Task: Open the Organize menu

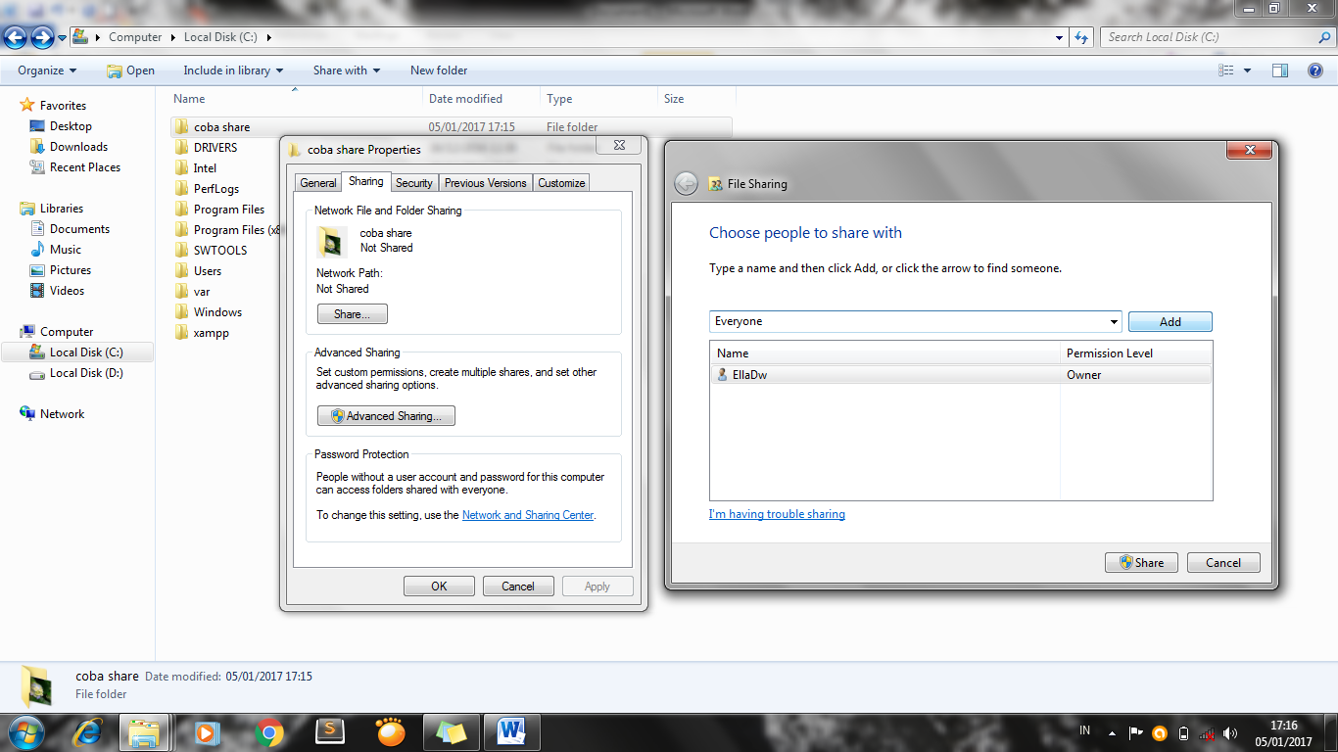Action: [x=47, y=70]
